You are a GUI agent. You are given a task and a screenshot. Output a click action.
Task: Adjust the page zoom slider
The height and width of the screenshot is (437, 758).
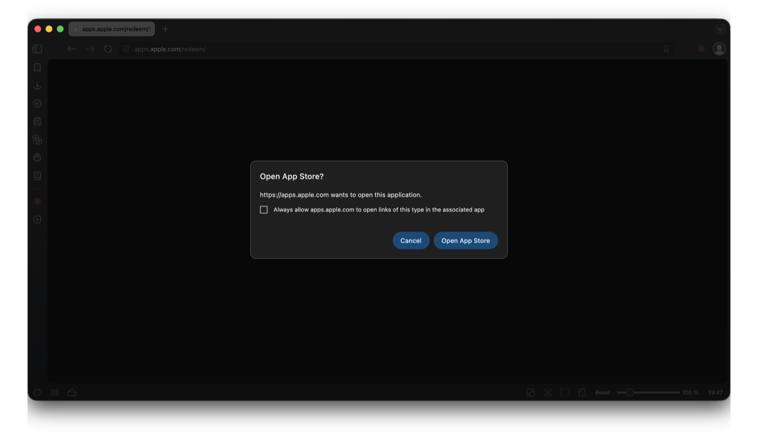point(648,393)
